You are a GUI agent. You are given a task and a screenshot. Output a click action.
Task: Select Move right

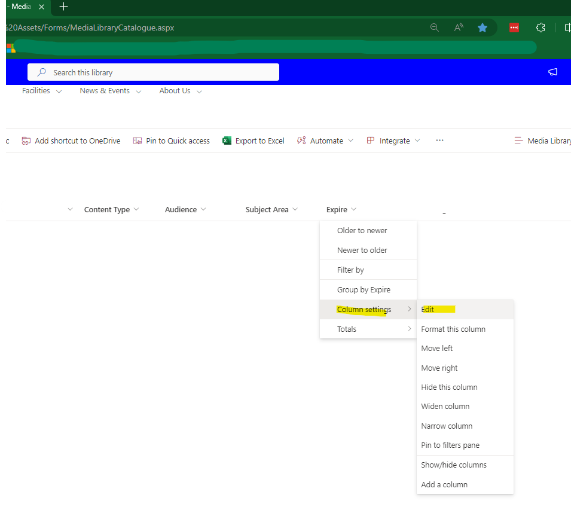[x=465, y=368]
